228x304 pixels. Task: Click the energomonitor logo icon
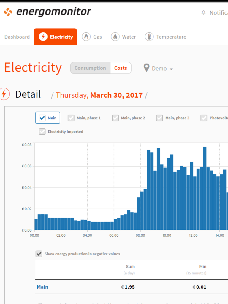[x=8, y=12]
